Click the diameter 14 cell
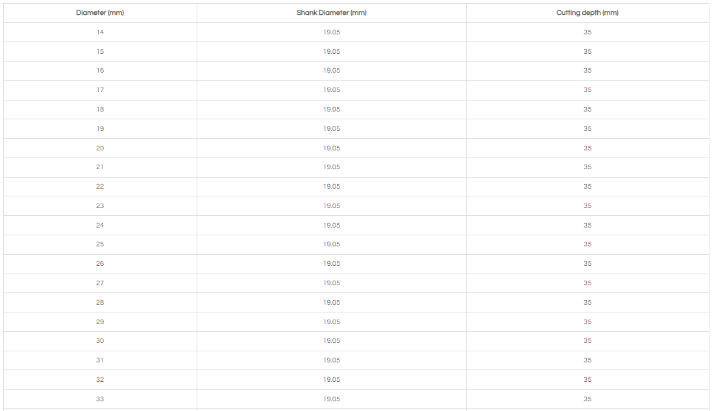 [100, 32]
